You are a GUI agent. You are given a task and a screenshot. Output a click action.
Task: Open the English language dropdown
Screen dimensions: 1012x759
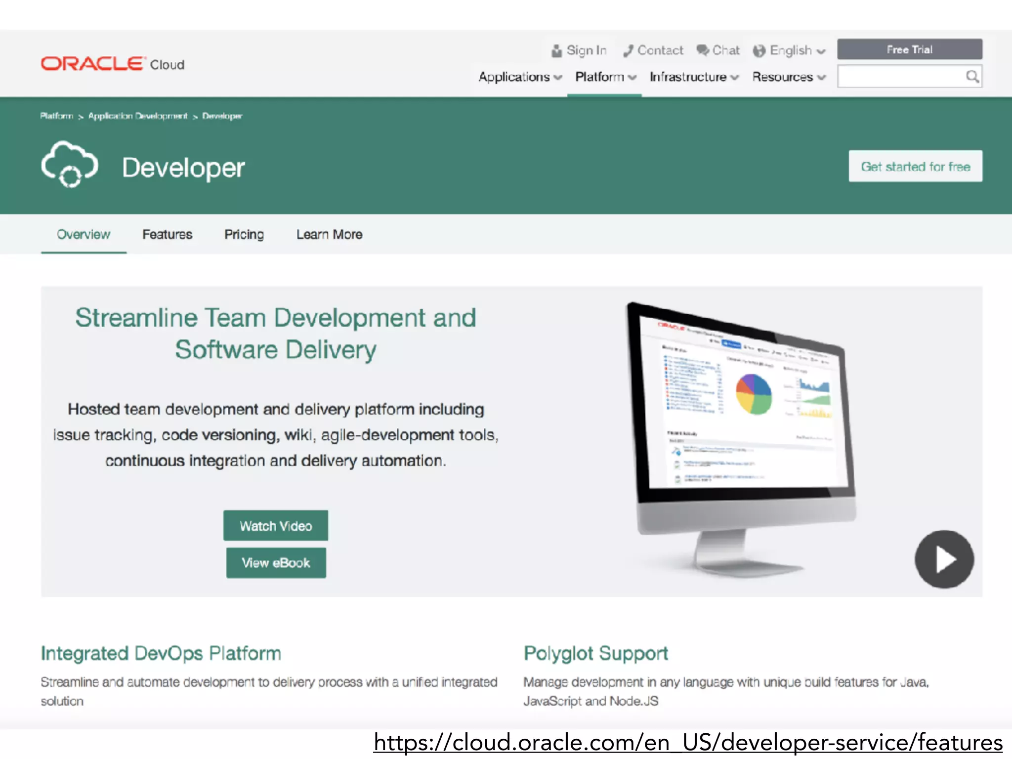coord(789,51)
